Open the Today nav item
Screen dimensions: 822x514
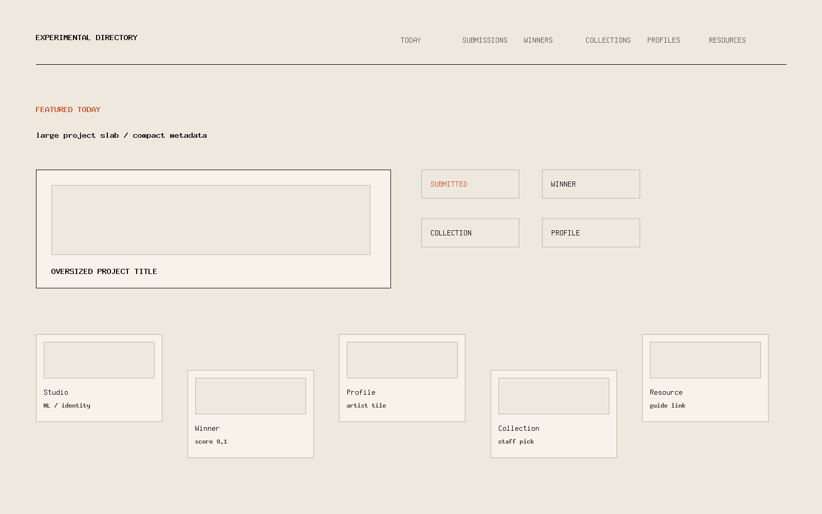point(410,40)
